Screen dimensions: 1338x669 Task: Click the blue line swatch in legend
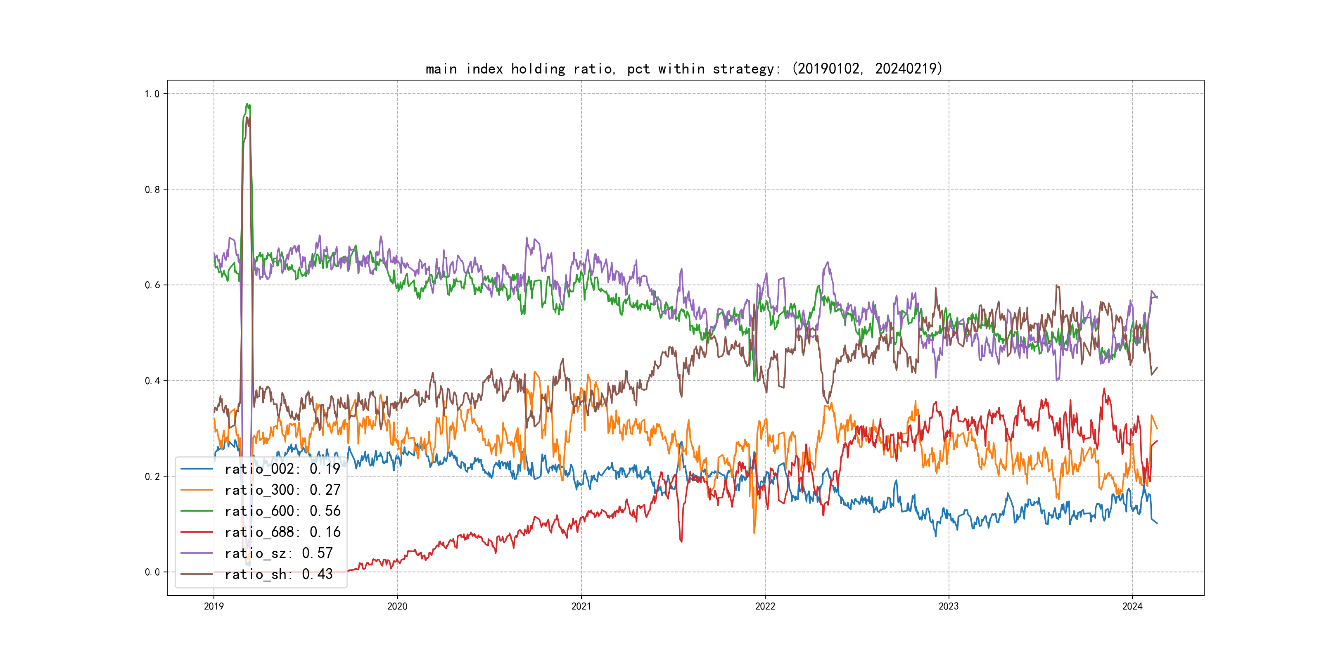click(197, 469)
